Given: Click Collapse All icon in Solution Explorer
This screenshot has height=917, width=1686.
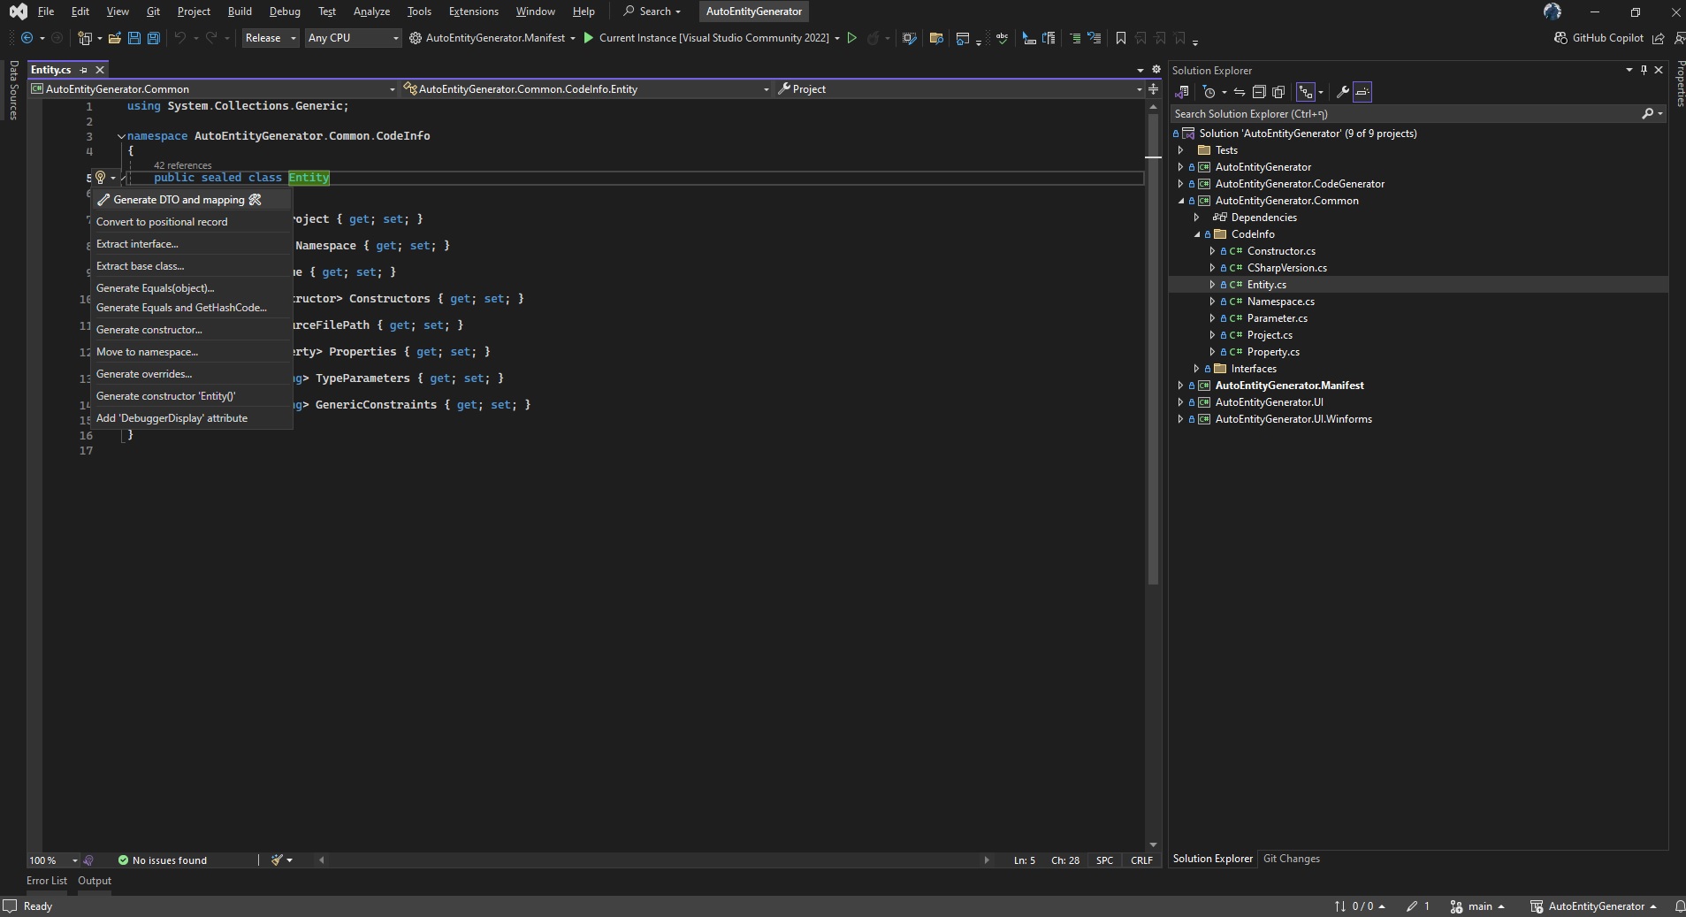Looking at the screenshot, I should pyautogui.click(x=1259, y=92).
